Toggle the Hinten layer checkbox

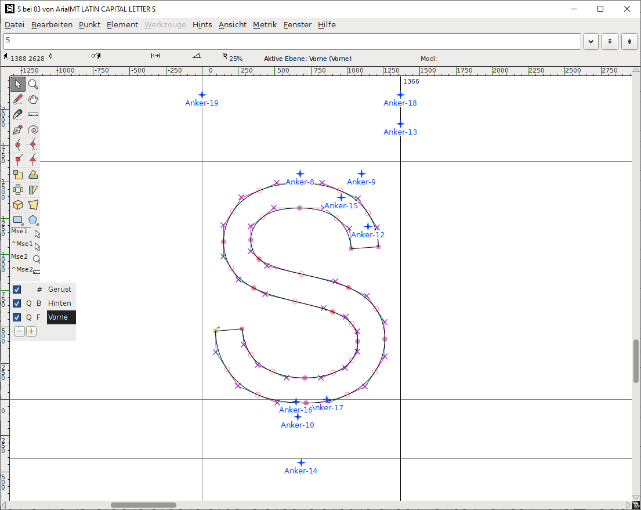click(17, 303)
